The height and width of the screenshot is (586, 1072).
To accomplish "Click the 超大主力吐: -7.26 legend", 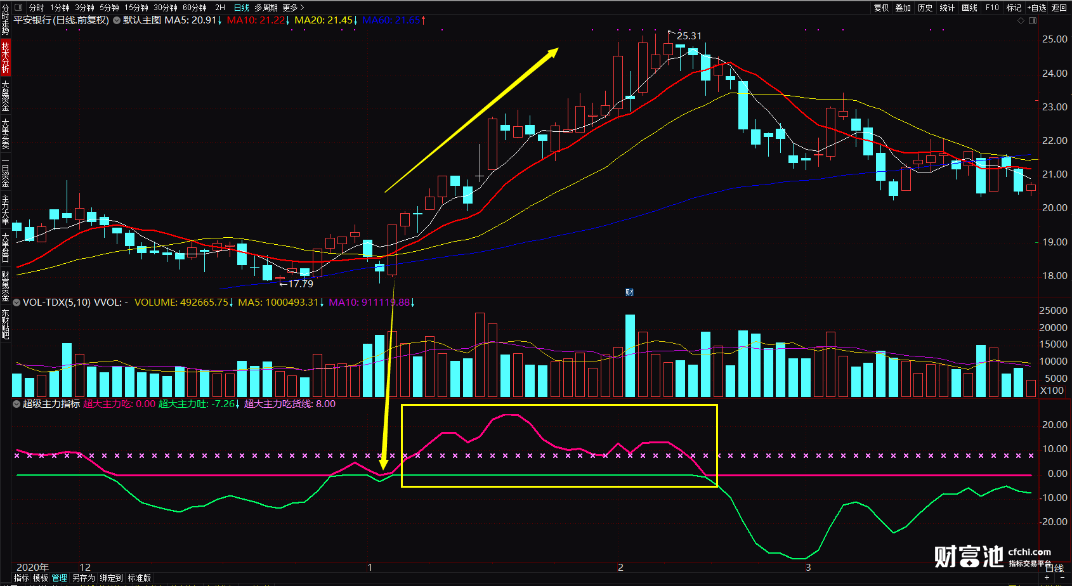I will click(x=199, y=404).
